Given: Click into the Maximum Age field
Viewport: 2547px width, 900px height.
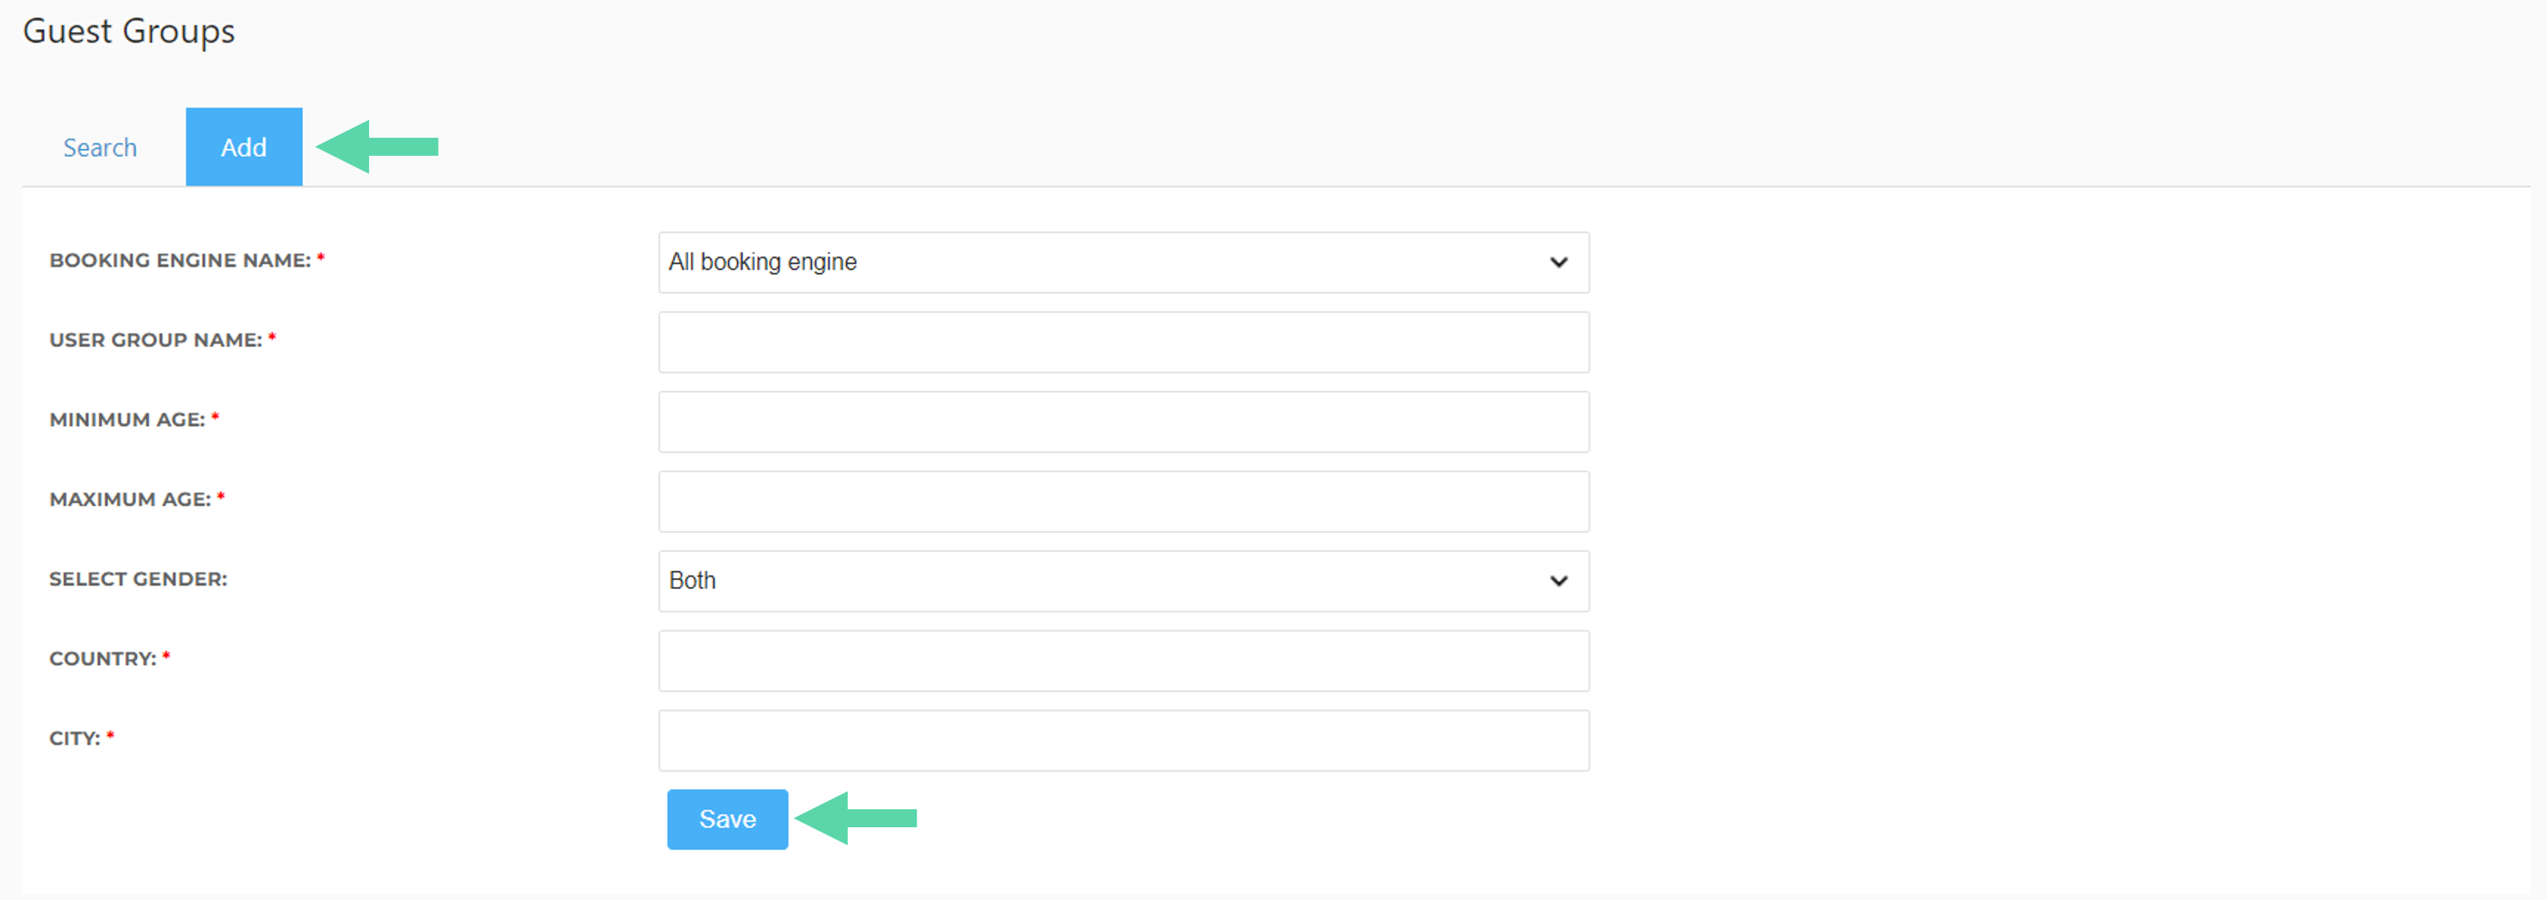Looking at the screenshot, I should 1123,502.
